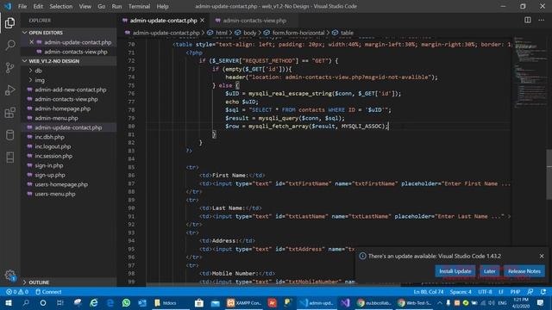552x310 pixels.
Task: Click the Later button
Action: pos(489,271)
